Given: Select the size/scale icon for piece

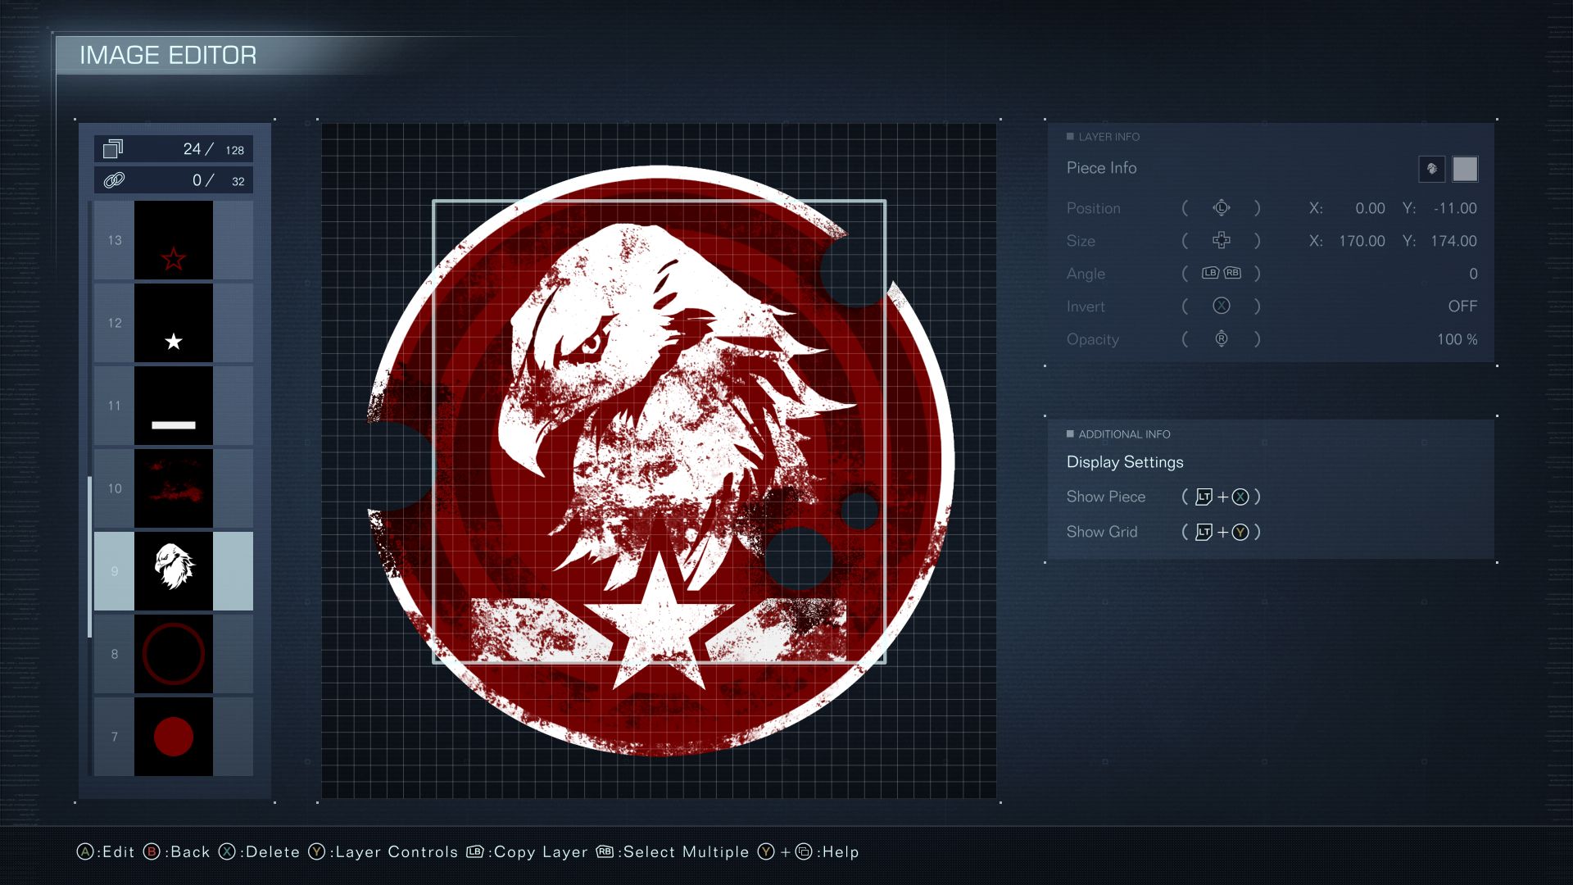Looking at the screenshot, I should pos(1221,240).
